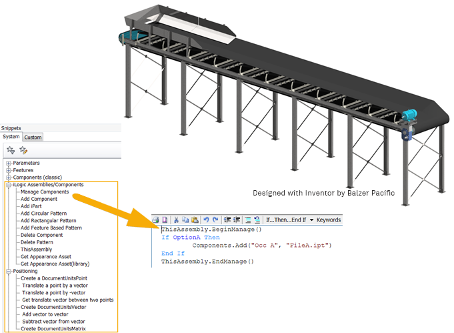Viewport: 454px width, 333px height.
Task: Select the Delete Pattern snippet
Action: [x=37, y=242]
